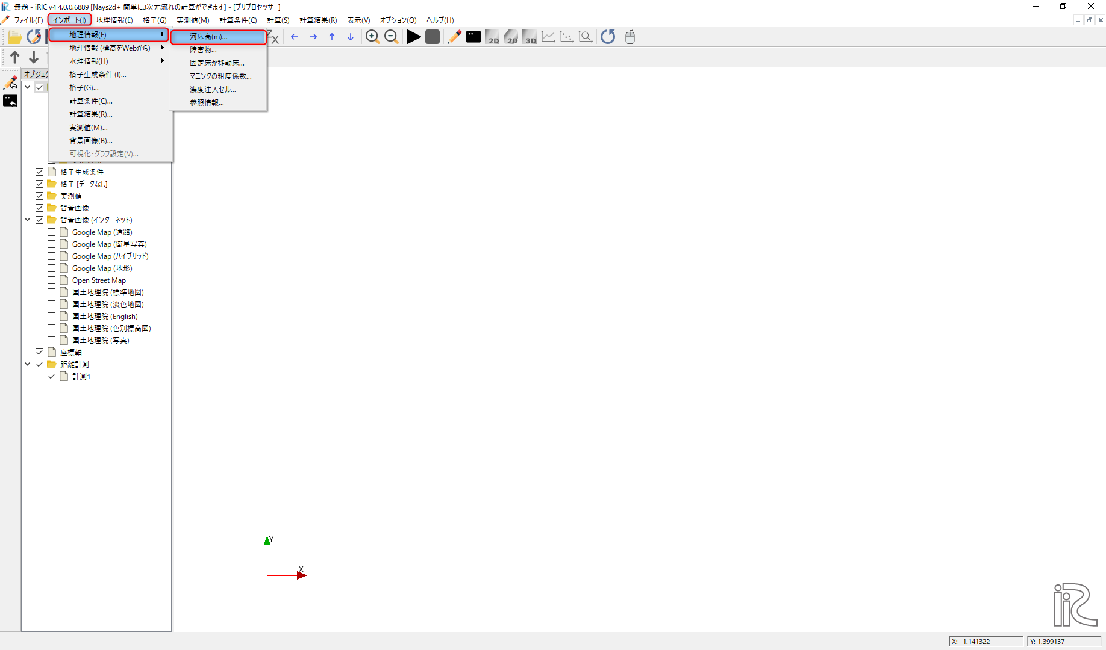
Task: Select Google Map (衛星写真) tree item
Action: click(x=109, y=244)
